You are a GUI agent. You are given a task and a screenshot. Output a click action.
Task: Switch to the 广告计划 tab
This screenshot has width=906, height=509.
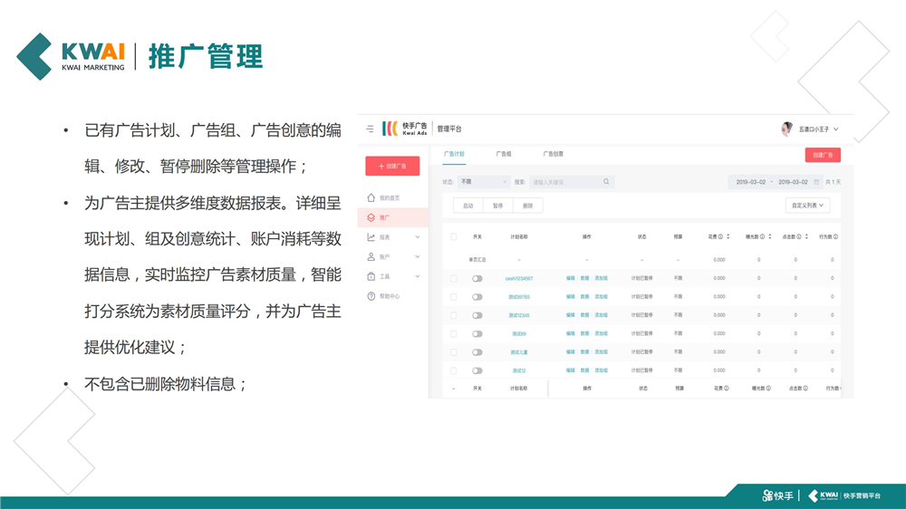pyautogui.click(x=454, y=154)
